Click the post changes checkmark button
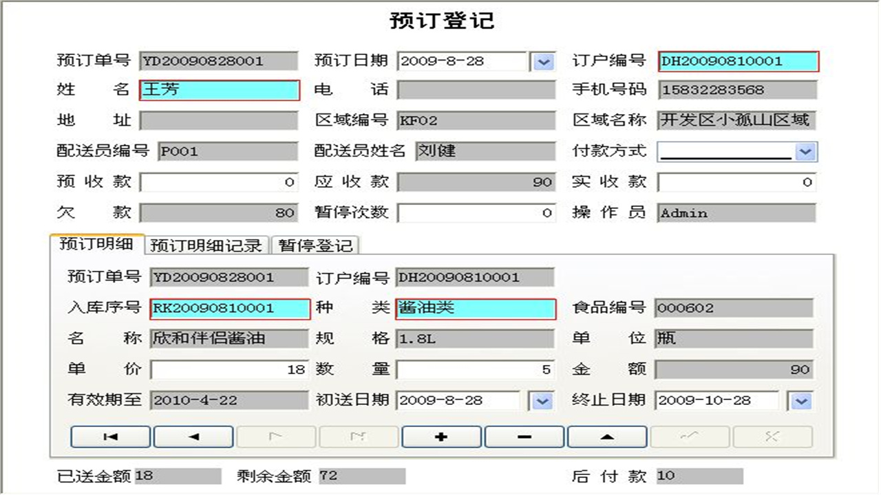881x495 pixels. (690, 437)
